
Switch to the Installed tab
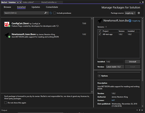21,7
